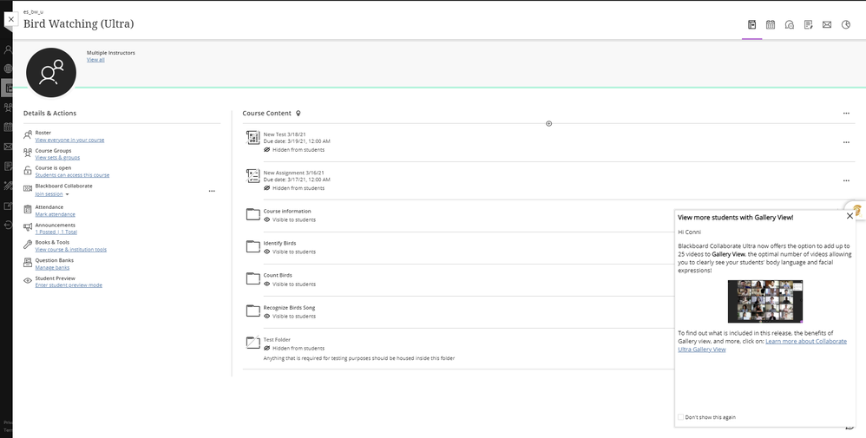This screenshot has height=438, width=866.
Task: Click Enter student preview mode link
Action: (69, 285)
